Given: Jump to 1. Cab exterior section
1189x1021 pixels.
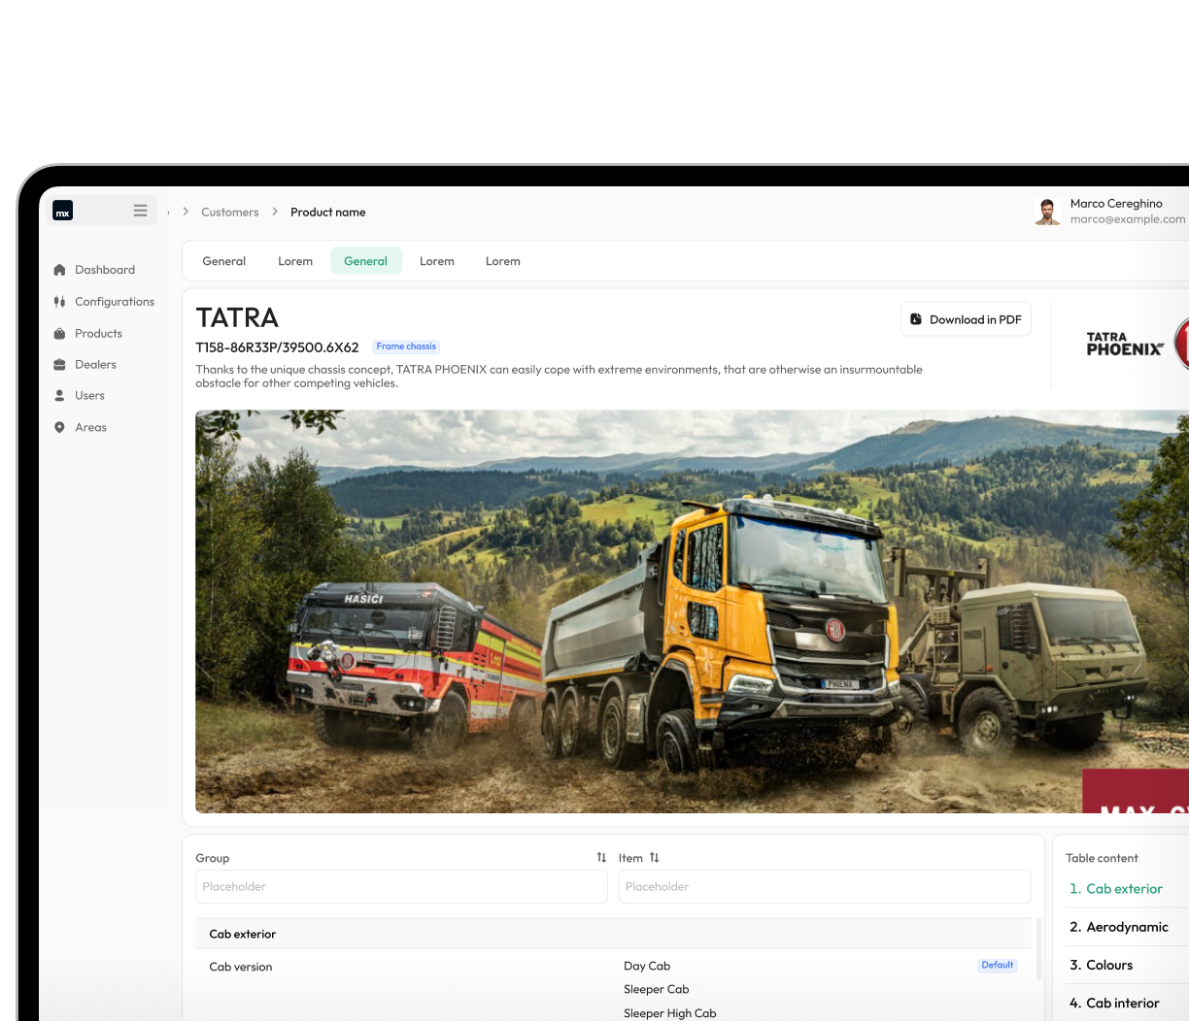Looking at the screenshot, I should tap(1116, 889).
